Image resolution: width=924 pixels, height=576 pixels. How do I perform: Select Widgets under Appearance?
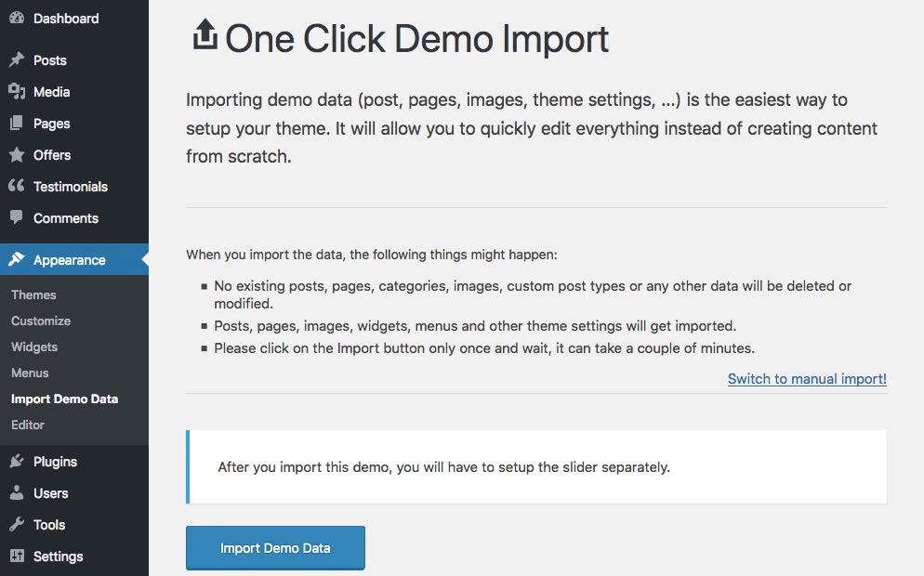[34, 347]
